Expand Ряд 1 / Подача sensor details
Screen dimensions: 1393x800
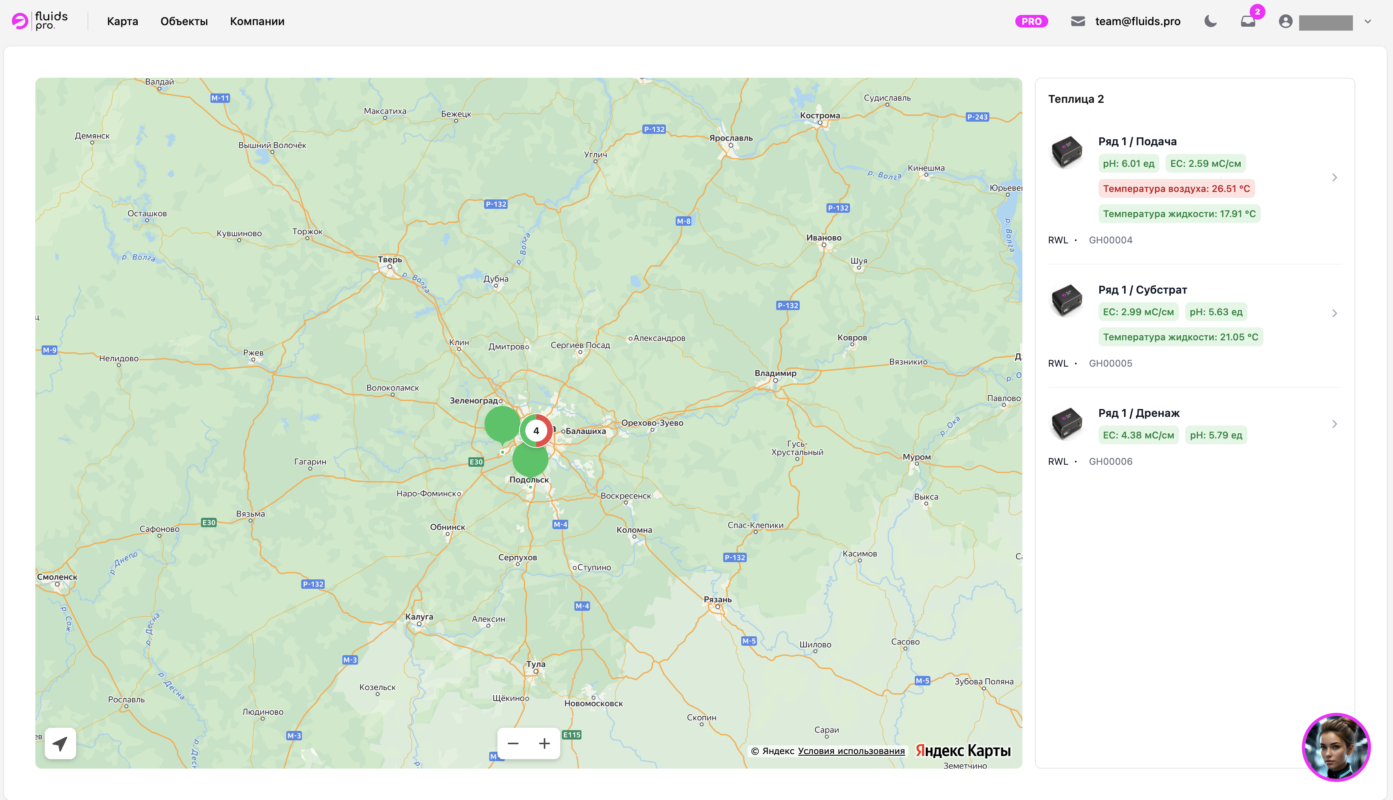tap(1334, 177)
